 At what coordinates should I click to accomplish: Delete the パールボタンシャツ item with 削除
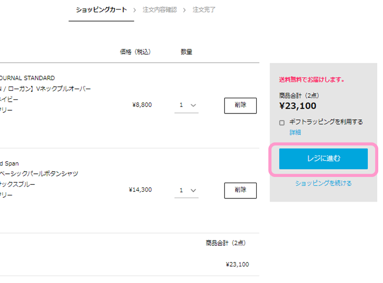(240, 191)
